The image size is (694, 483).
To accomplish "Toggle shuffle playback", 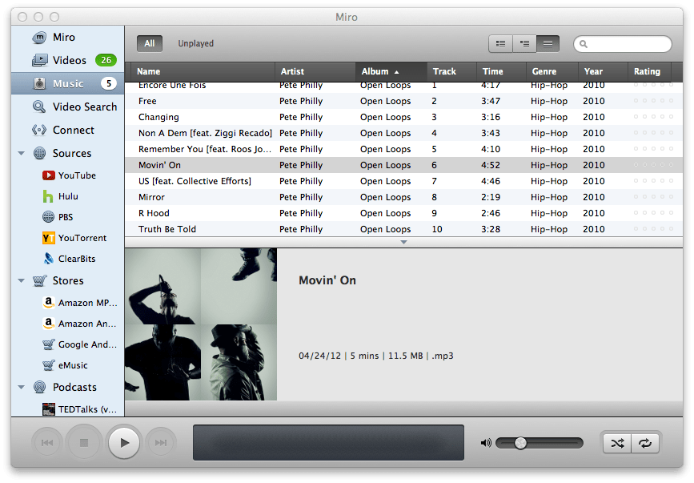I will (x=617, y=443).
